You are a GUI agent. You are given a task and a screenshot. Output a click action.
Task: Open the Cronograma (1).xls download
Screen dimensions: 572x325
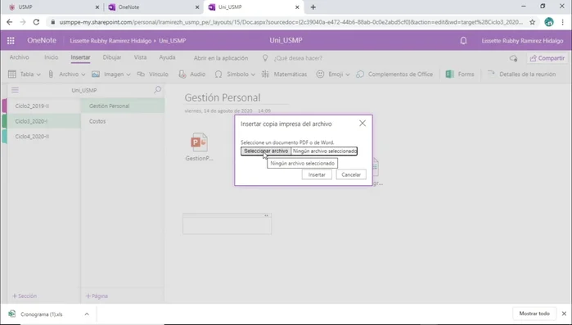41,314
